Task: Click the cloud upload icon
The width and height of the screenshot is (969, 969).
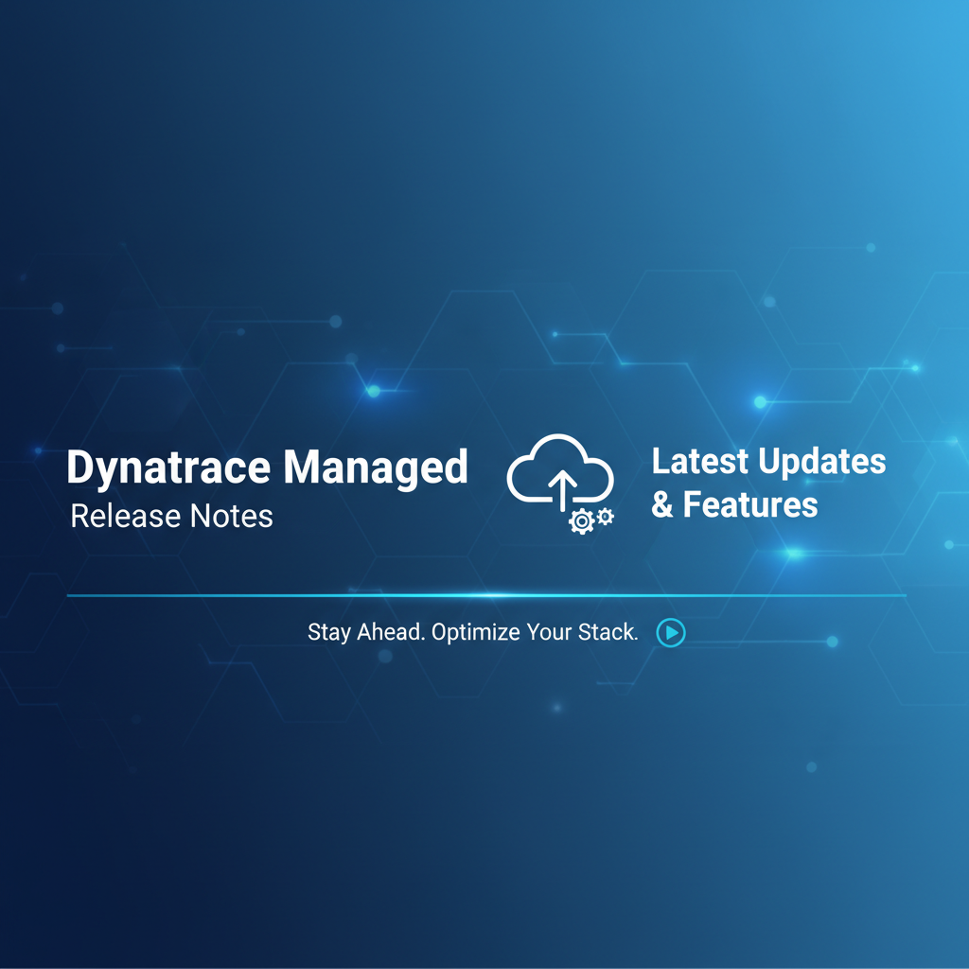Action: coord(560,484)
